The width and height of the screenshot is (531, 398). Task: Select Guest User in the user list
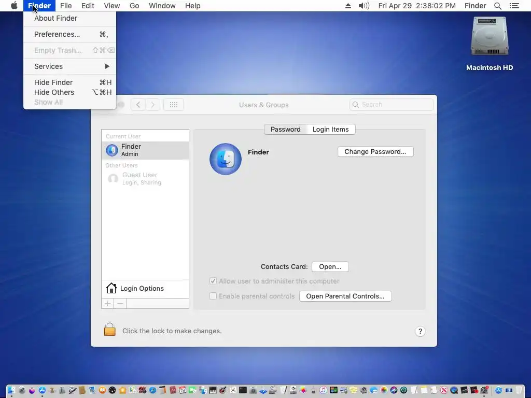(145, 178)
